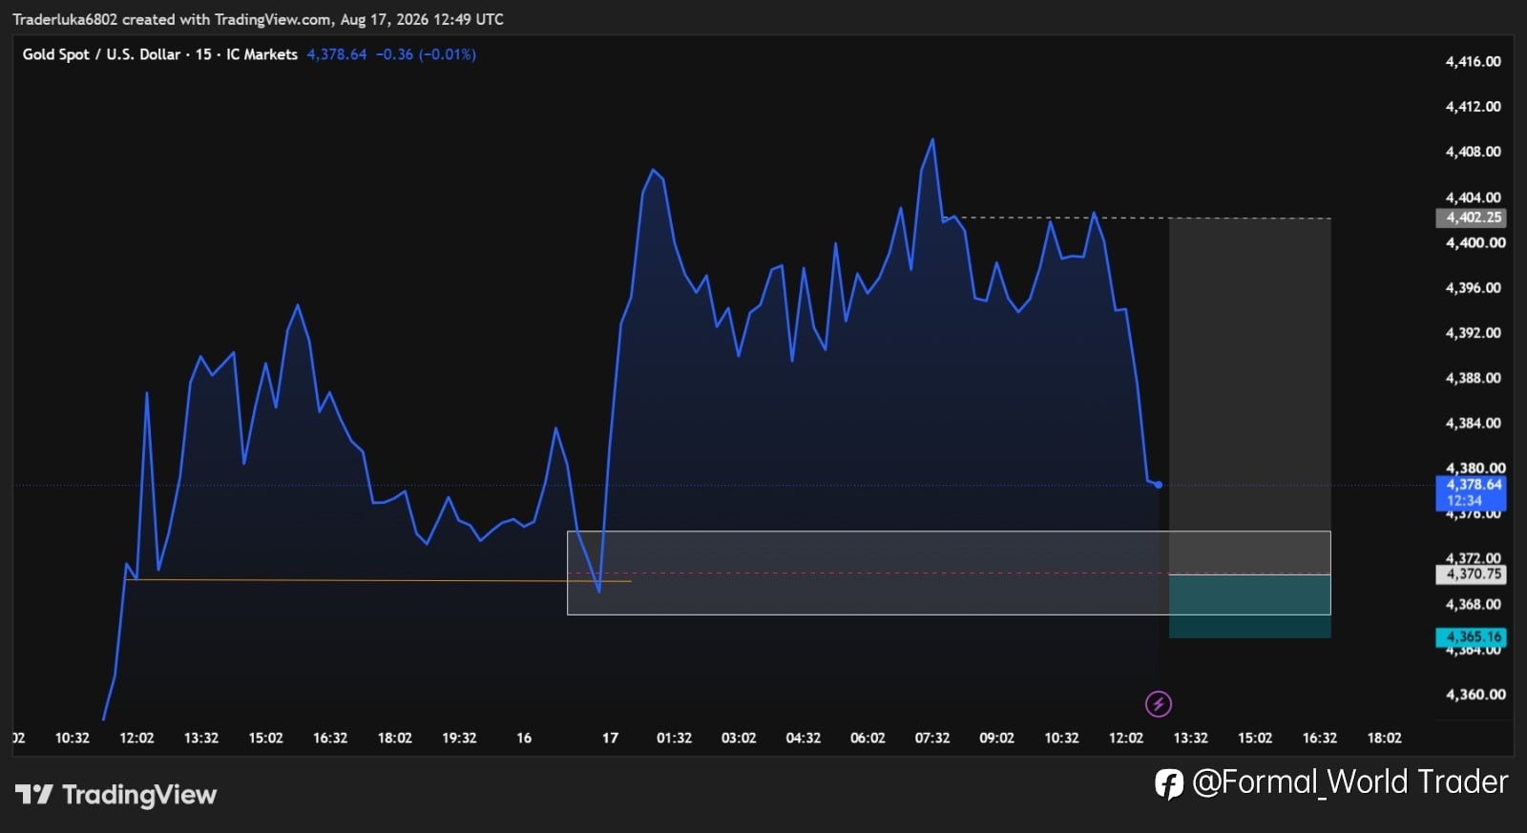
Task: Click the −0.36 (−0.01%) change value
Action: pyautogui.click(x=426, y=54)
